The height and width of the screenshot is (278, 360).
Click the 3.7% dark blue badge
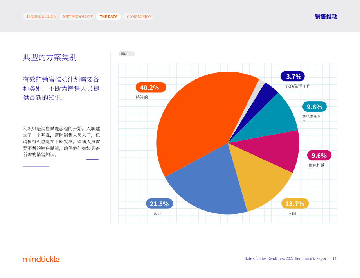coord(293,76)
